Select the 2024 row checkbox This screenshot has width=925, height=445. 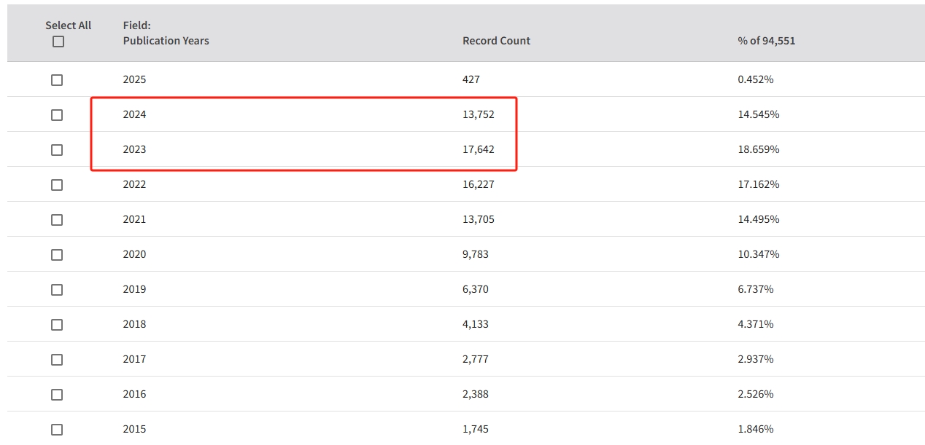click(x=57, y=115)
